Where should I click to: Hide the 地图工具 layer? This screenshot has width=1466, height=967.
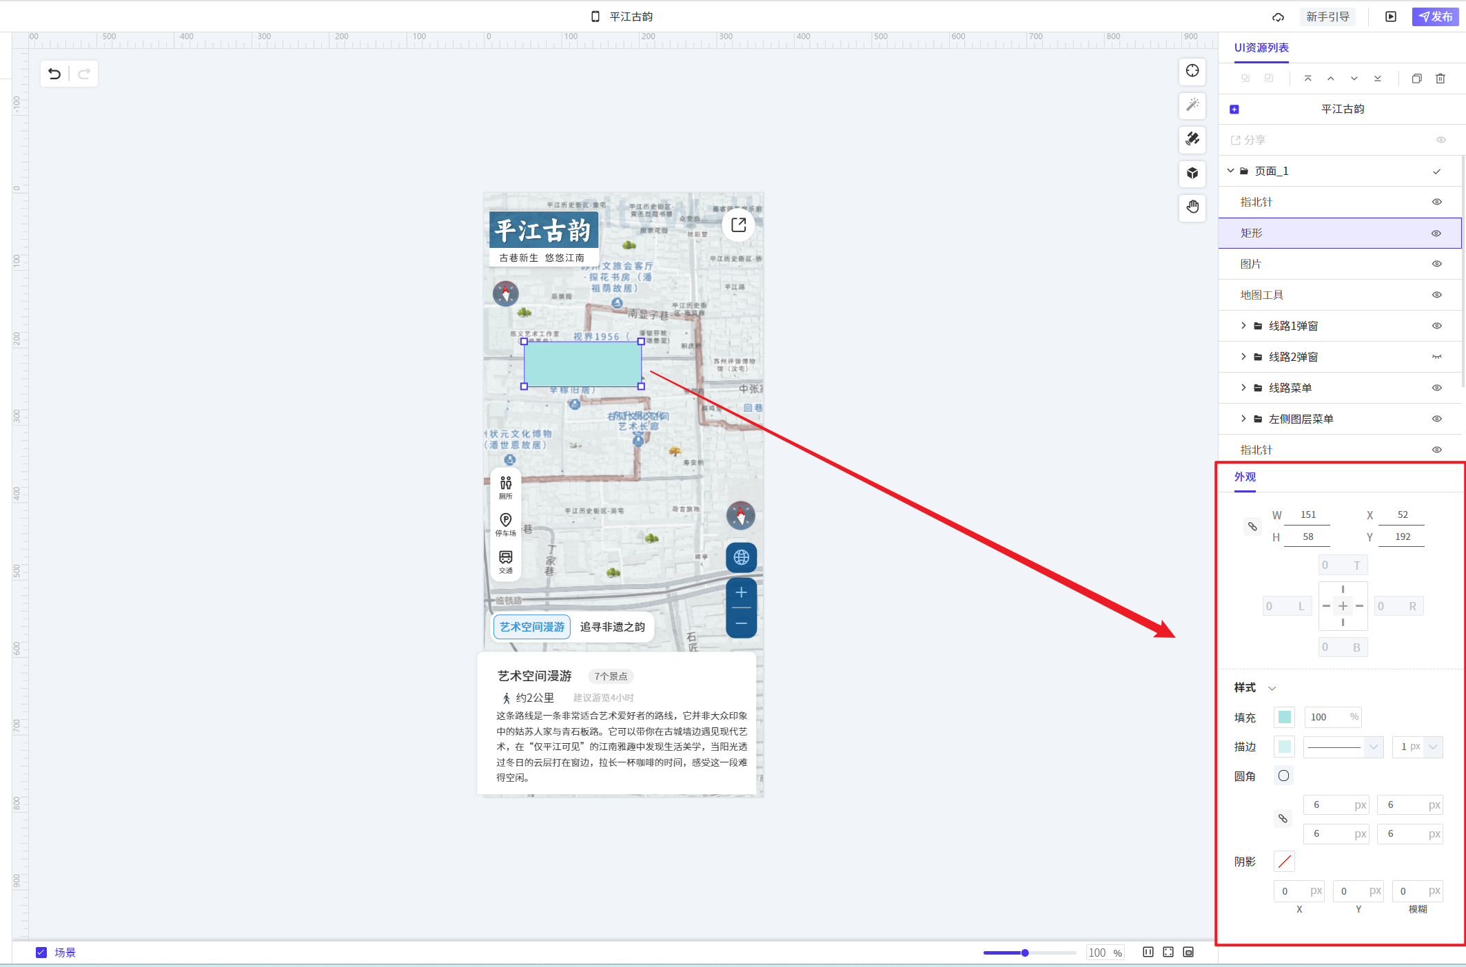pos(1437,295)
